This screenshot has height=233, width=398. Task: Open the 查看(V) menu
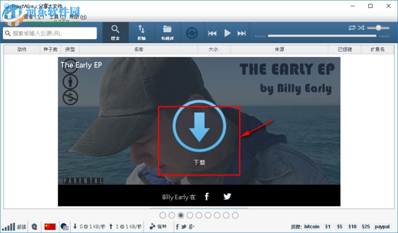click(34, 17)
